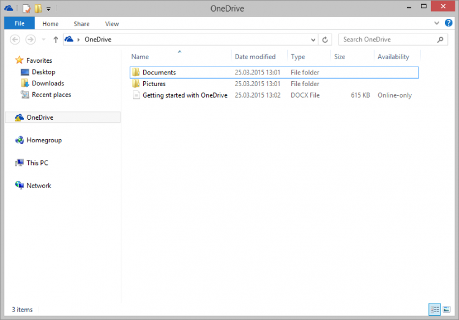The width and height of the screenshot is (459, 320).
Task: Refresh the OneDrive folder view
Action: click(325, 40)
